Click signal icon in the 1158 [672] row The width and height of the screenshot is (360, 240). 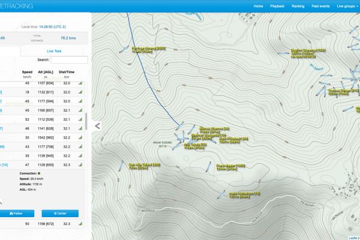pos(80,223)
